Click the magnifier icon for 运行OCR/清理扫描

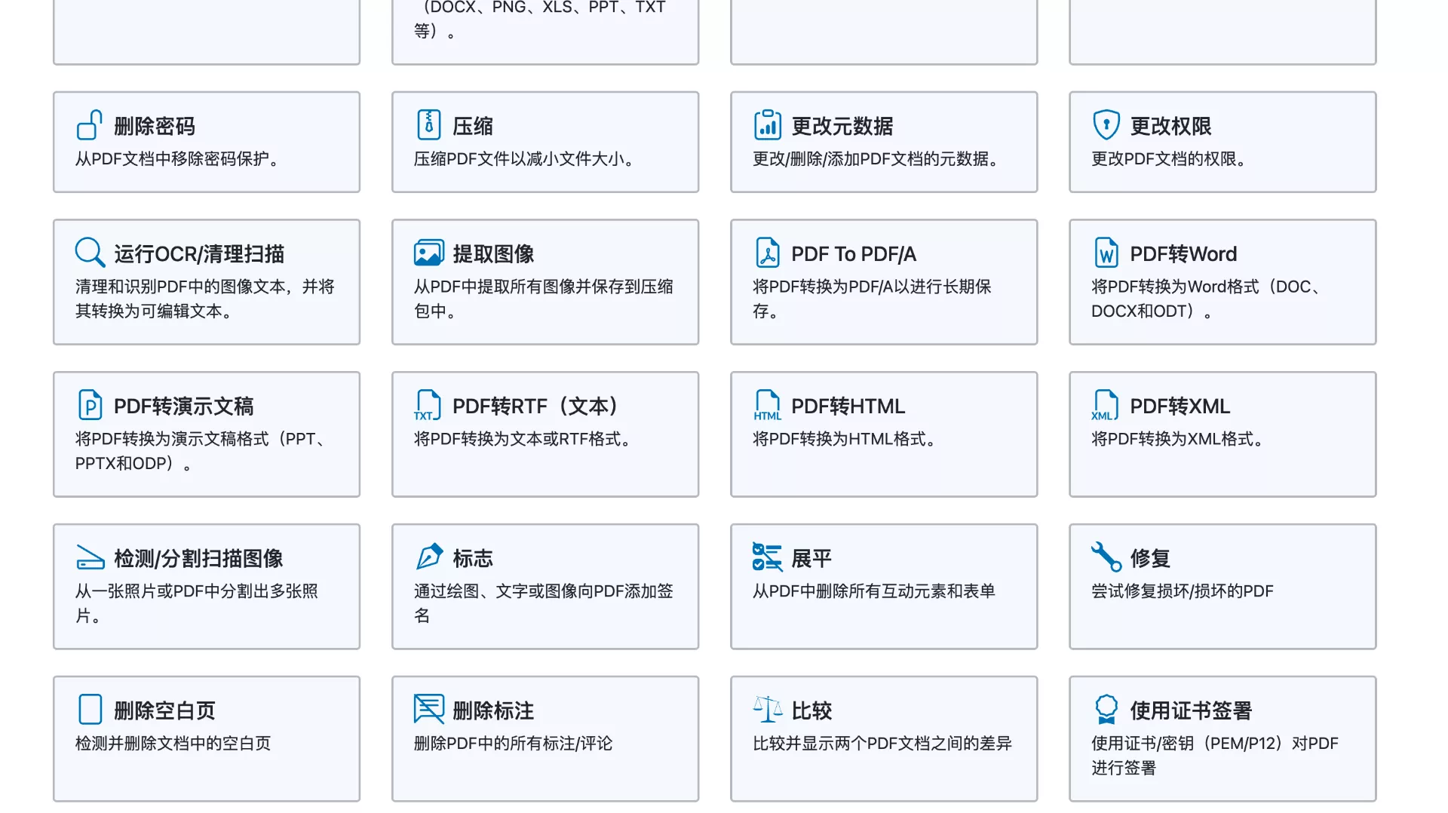[90, 253]
